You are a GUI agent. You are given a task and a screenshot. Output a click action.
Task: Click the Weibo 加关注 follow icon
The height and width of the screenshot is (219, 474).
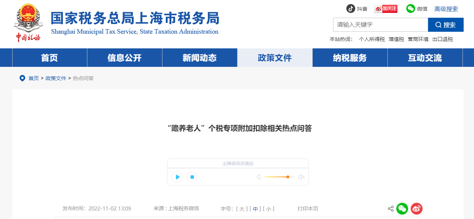point(386,8)
